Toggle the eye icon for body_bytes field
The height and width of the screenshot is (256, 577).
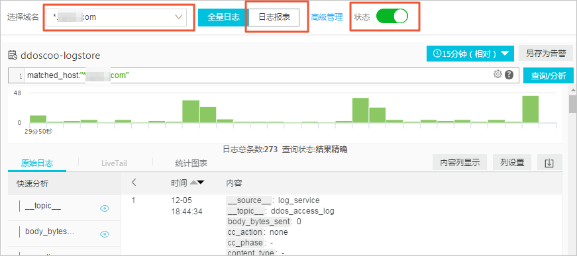(x=105, y=234)
